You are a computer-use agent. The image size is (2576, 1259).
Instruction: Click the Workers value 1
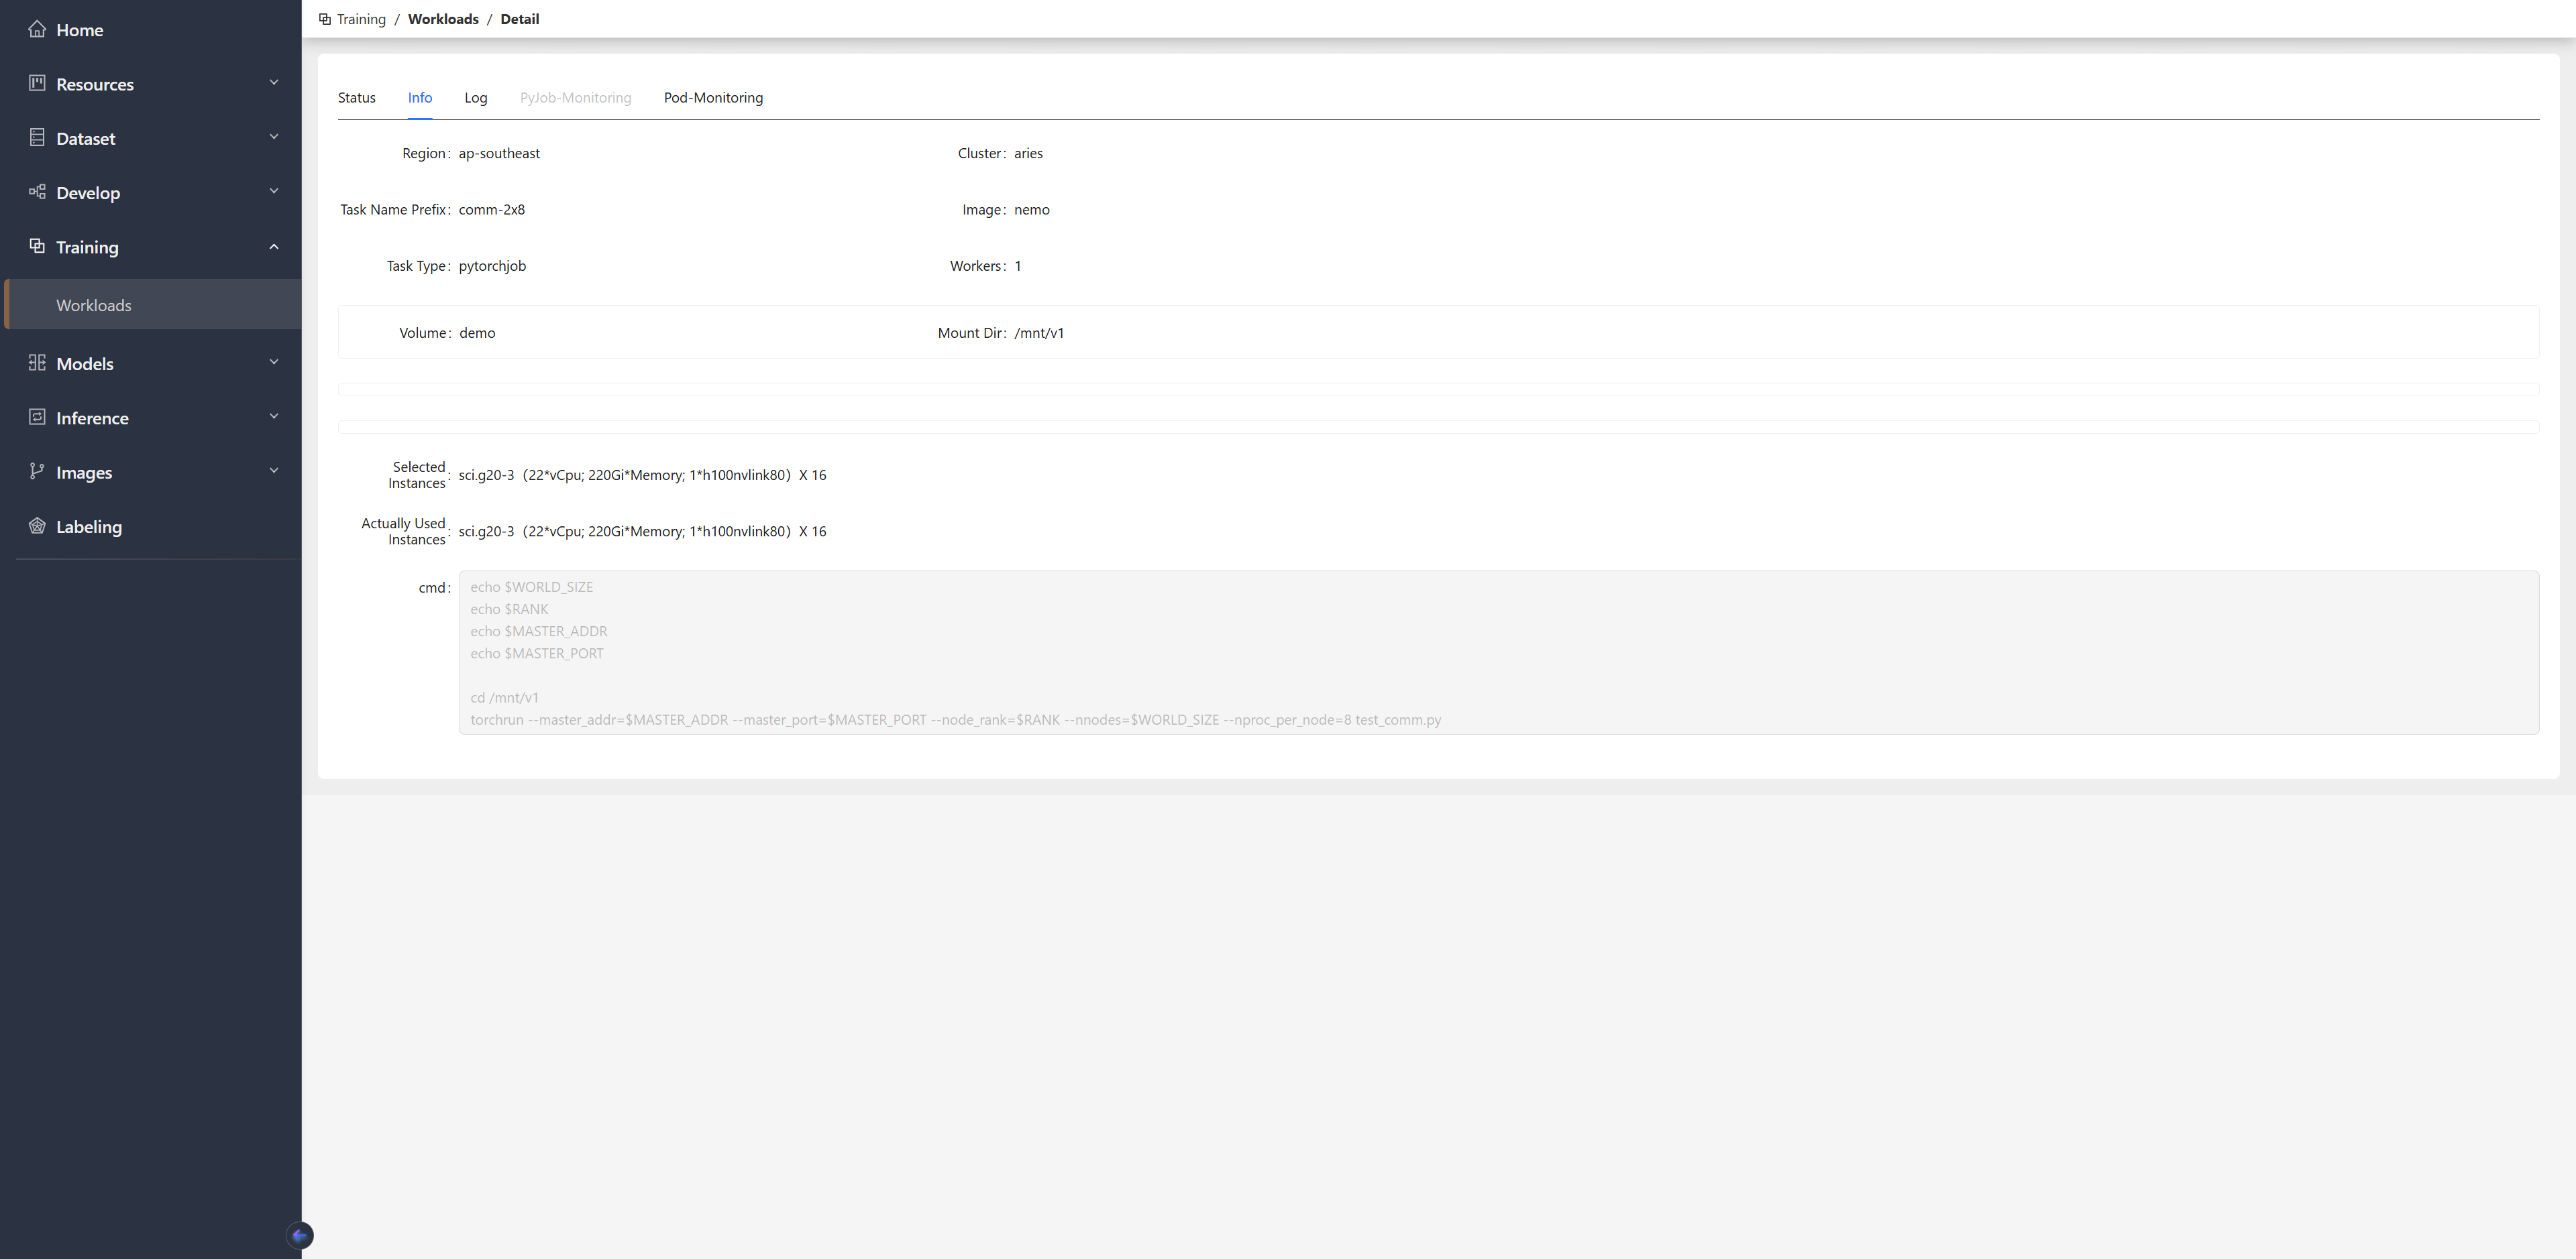[x=1018, y=265]
